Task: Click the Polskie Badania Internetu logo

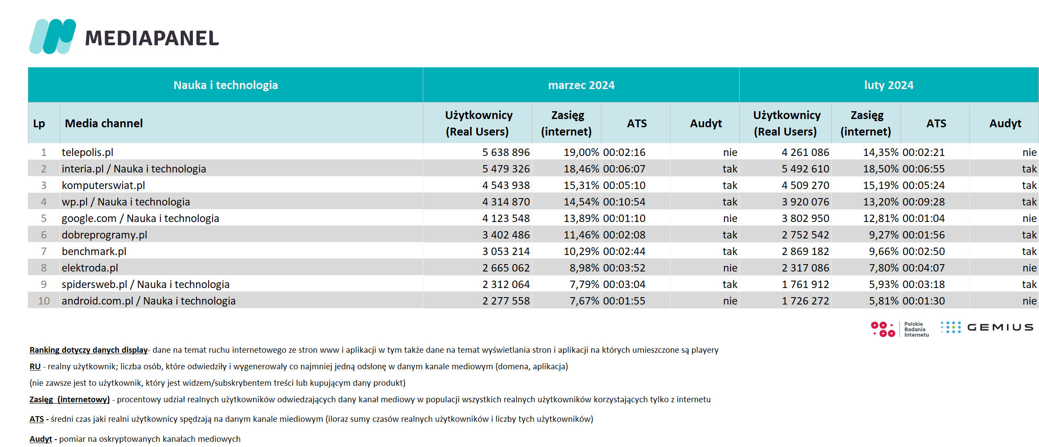Action: coord(900,329)
